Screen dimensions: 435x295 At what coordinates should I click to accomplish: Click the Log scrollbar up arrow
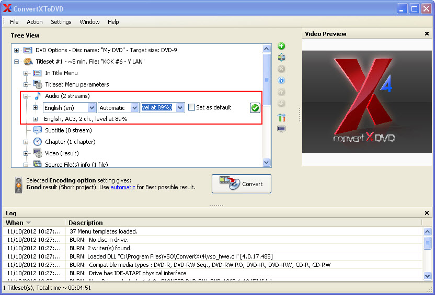(427, 231)
